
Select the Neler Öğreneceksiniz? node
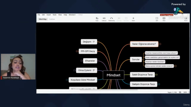click(144, 44)
